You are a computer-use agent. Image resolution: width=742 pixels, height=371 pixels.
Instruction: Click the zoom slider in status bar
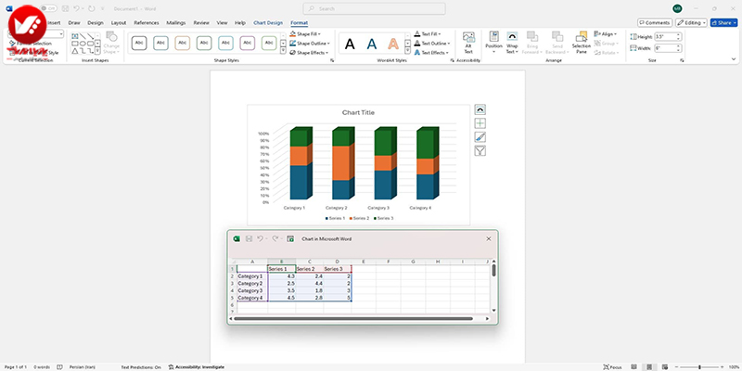(x=699, y=366)
